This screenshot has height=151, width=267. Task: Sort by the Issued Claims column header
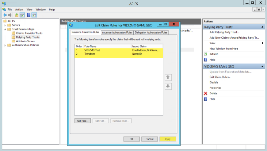click(x=147, y=46)
